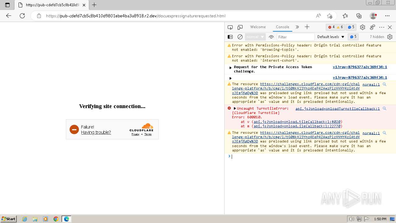Search the first preload warning magnifier
Screen dimensions: 396x223
coord(385,84)
